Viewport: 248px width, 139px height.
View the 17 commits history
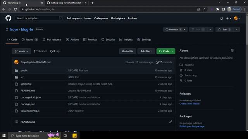click(x=164, y=62)
